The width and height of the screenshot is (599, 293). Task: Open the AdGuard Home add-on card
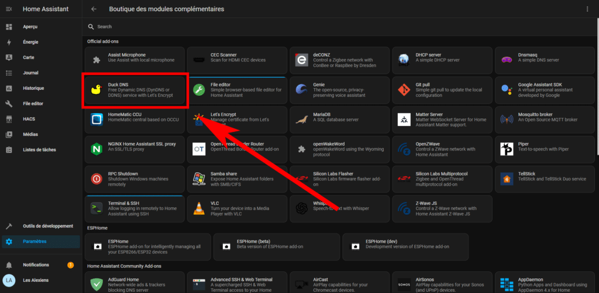coord(135,282)
